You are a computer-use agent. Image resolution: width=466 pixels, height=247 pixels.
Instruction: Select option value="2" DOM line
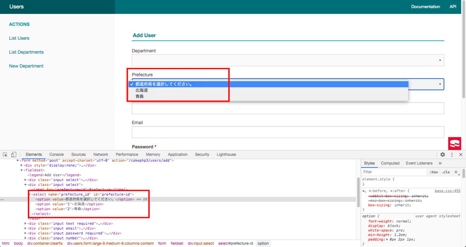(x=68, y=209)
